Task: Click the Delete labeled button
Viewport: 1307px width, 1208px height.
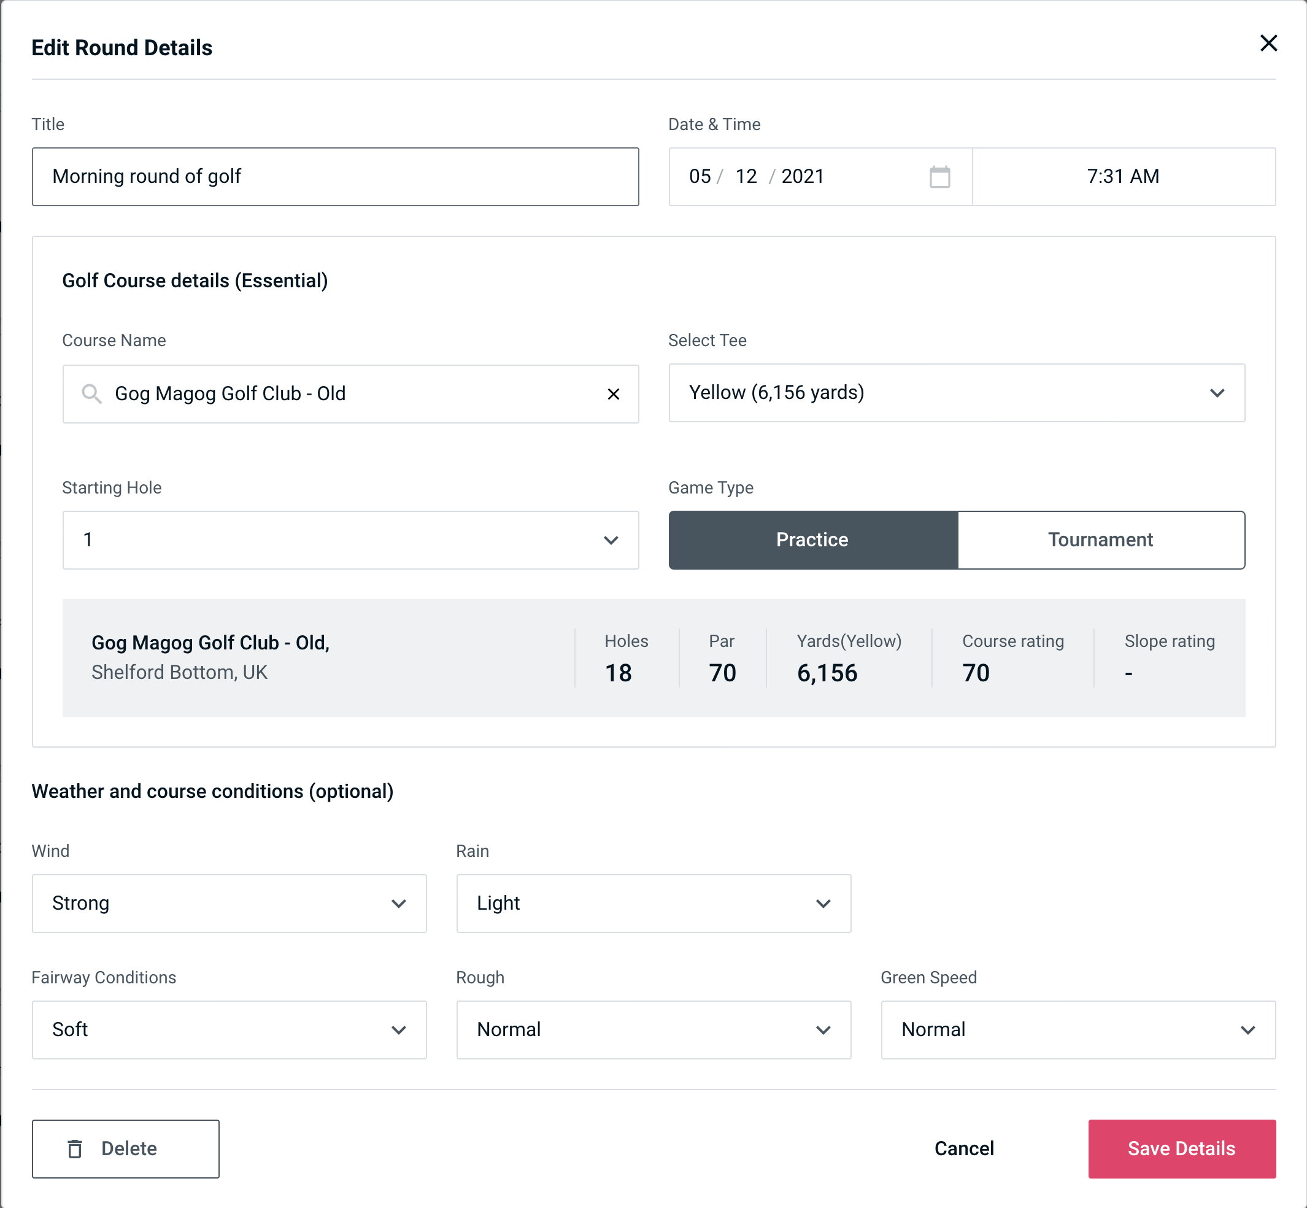Action: point(125,1149)
